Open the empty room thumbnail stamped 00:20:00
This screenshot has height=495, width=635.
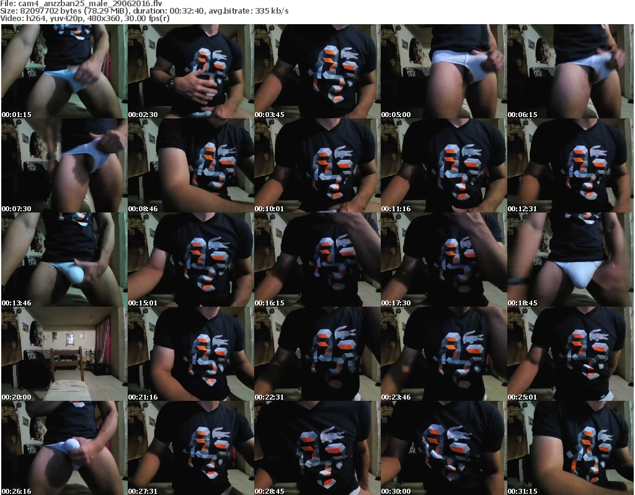click(x=64, y=354)
